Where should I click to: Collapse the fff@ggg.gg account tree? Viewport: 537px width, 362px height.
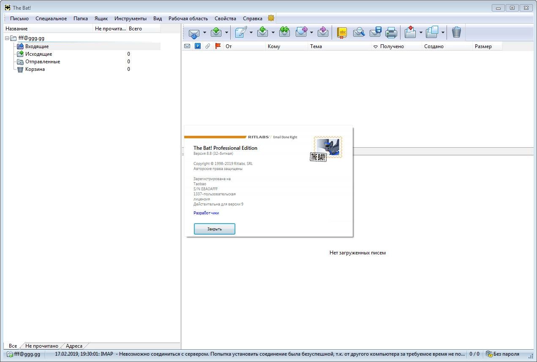tap(7, 38)
